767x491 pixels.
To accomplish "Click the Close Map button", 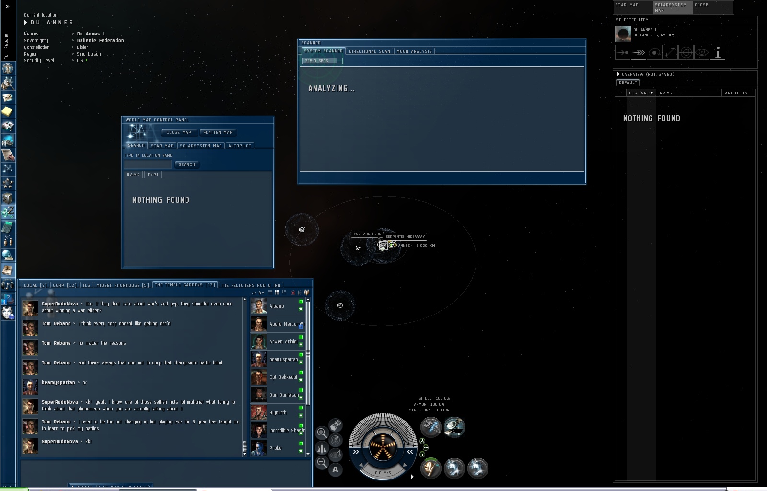I will [179, 132].
